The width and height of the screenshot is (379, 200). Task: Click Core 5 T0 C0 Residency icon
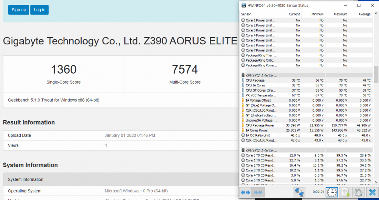(x=243, y=180)
